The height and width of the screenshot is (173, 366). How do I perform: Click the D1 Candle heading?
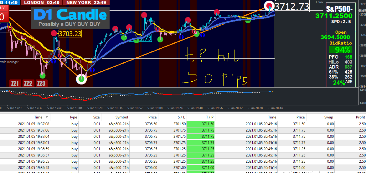click(x=70, y=15)
